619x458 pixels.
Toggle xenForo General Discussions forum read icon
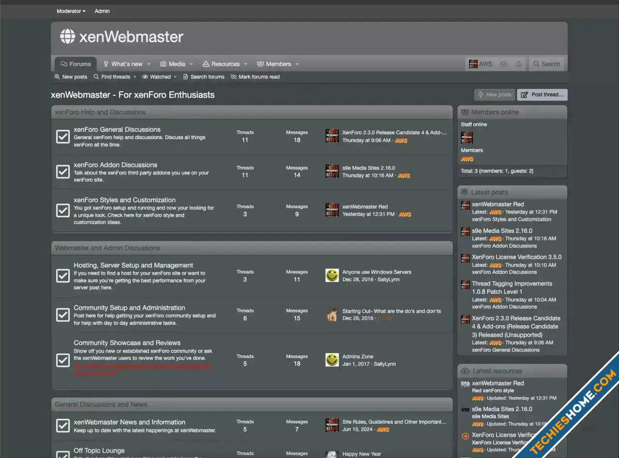(63, 136)
